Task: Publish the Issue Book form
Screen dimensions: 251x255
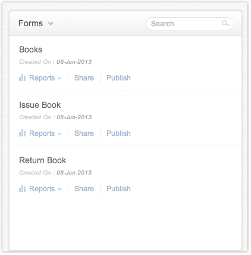Action: click(118, 133)
